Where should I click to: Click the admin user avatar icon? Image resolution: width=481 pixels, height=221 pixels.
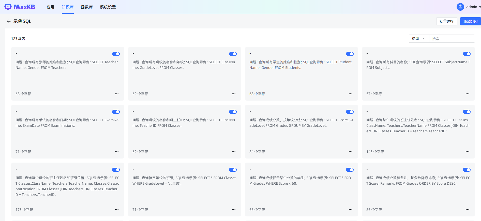click(460, 7)
